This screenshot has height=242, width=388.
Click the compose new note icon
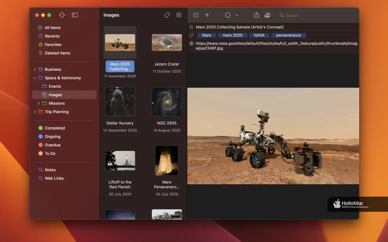click(196, 15)
